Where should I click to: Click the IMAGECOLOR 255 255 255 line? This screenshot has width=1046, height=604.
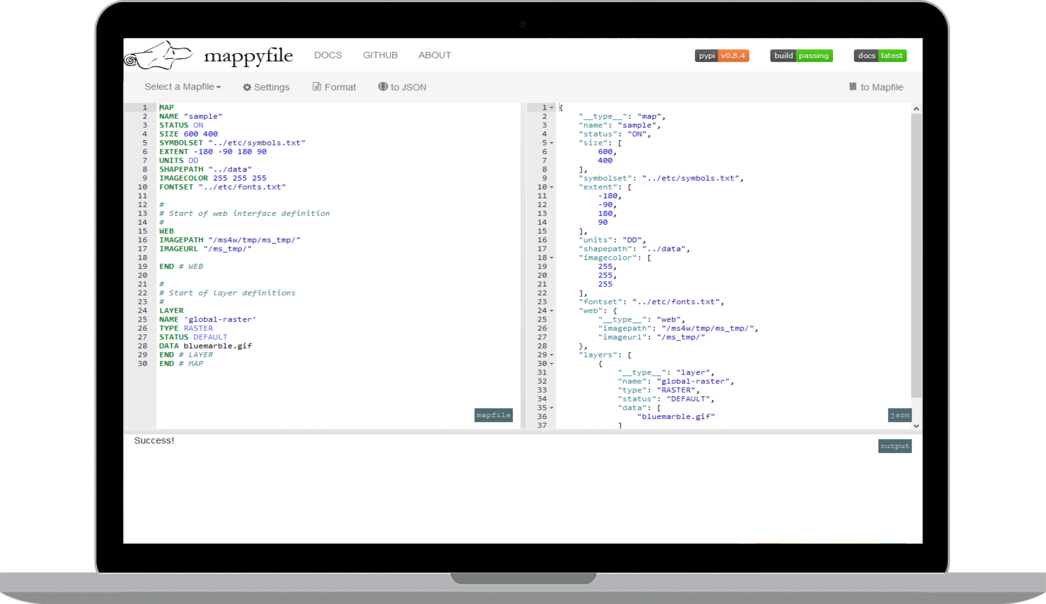[x=213, y=178]
